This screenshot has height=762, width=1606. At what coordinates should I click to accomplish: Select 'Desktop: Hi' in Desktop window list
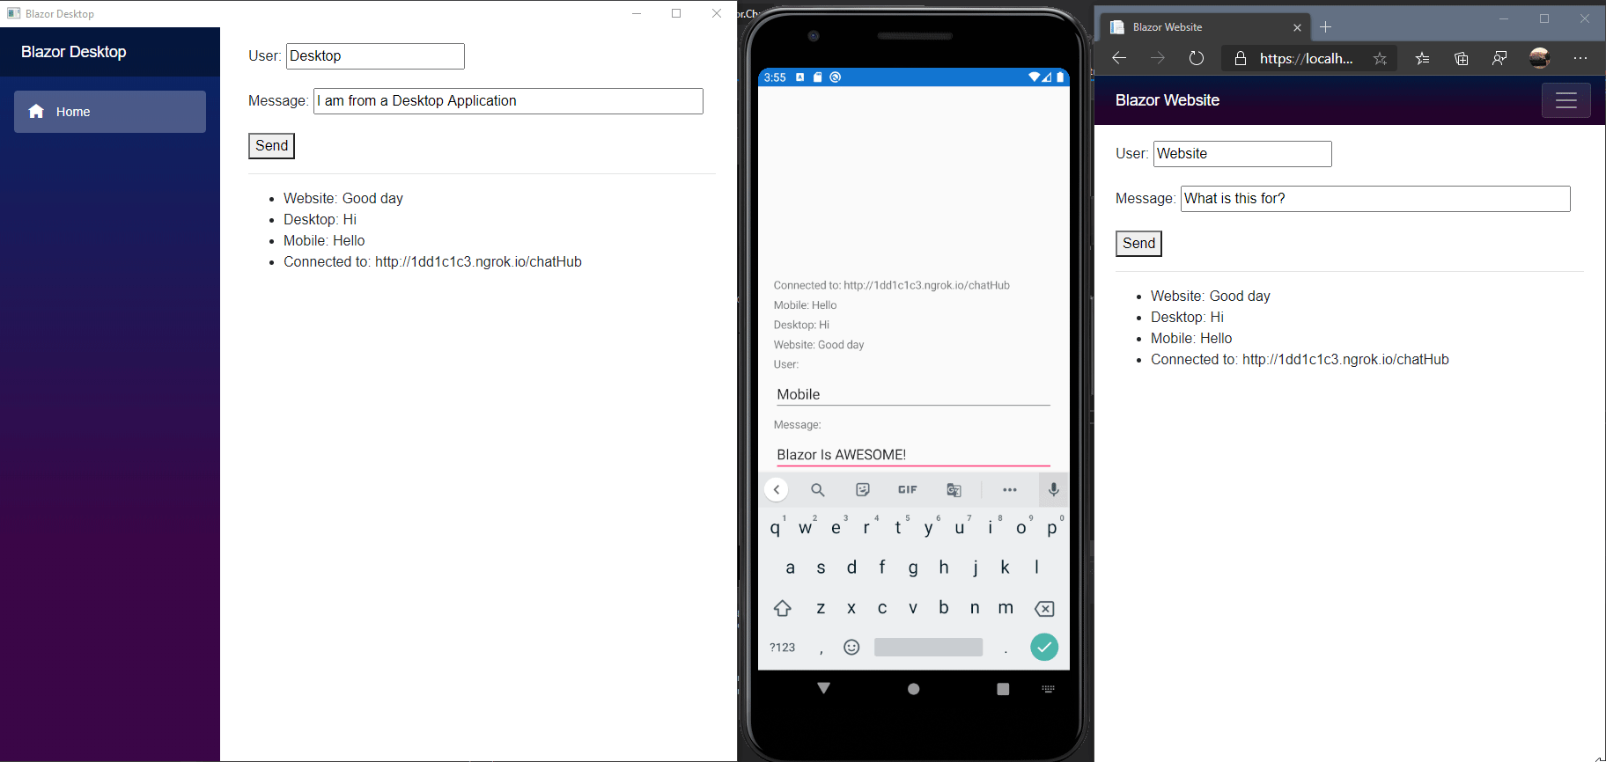coord(320,220)
